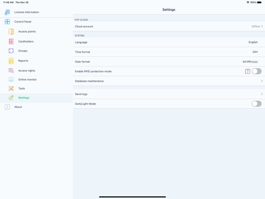
Task: Open the Groups section
Action: pos(23,51)
